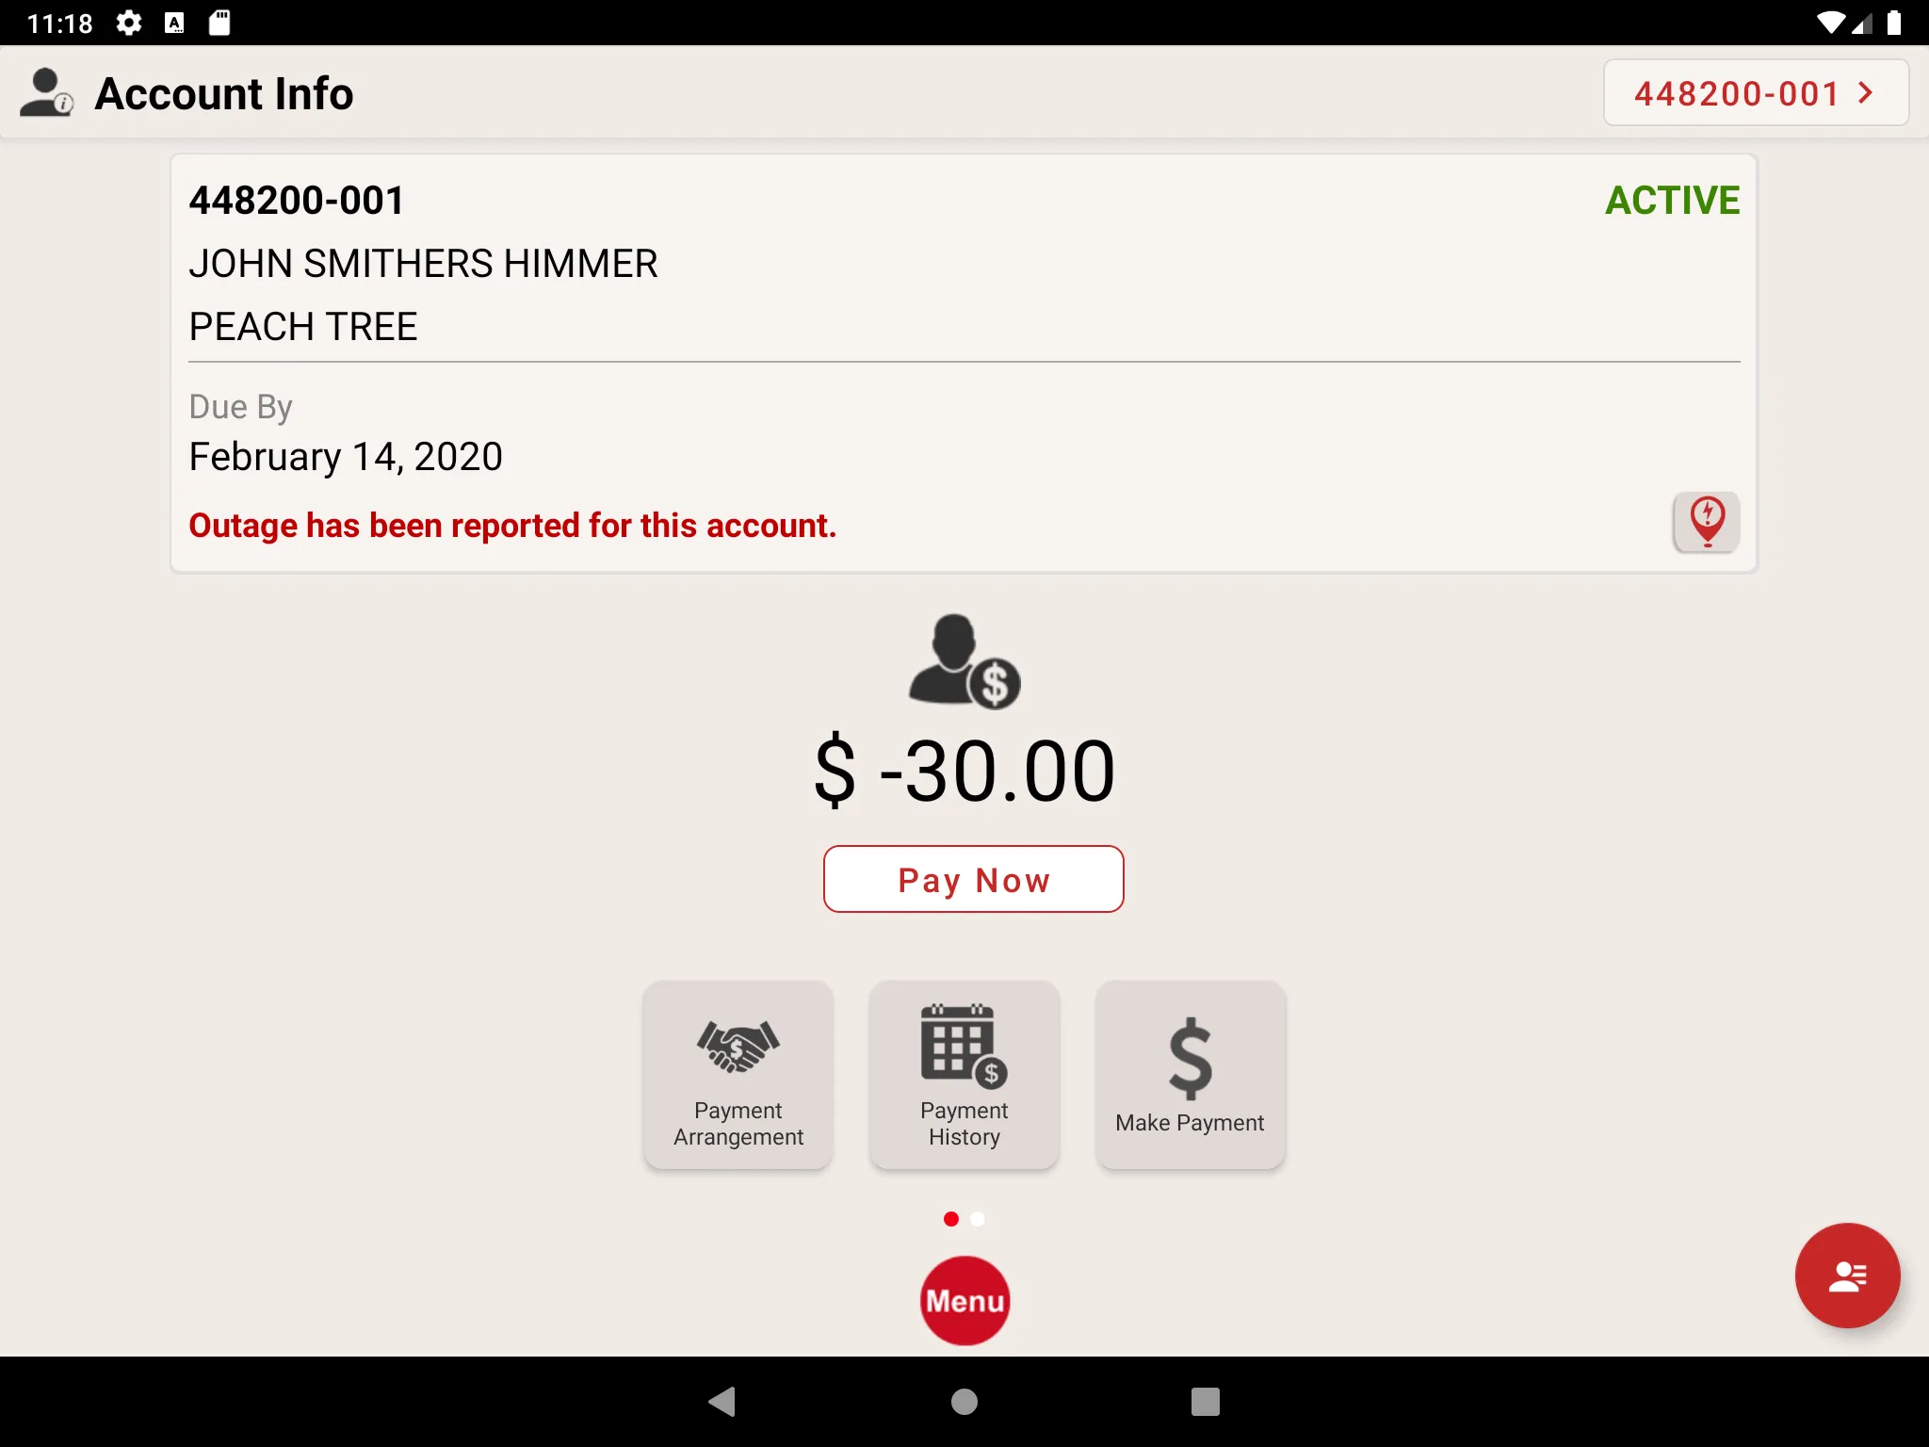Tap ACTIVE status indicator toggle

pos(1671,199)
